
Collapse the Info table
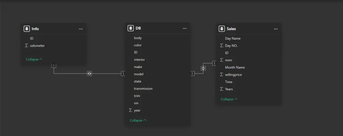34,59
